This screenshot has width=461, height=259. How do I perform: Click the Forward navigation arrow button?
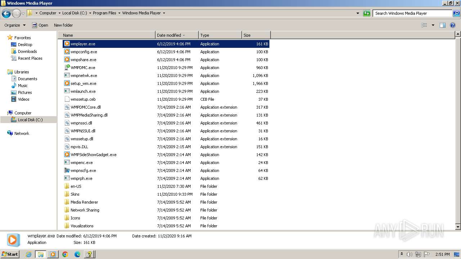16,14
